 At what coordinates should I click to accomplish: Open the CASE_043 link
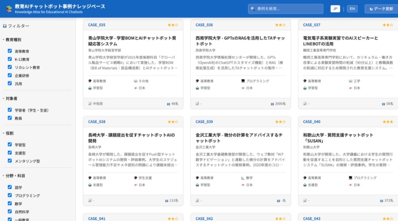[x=312, y=219]
